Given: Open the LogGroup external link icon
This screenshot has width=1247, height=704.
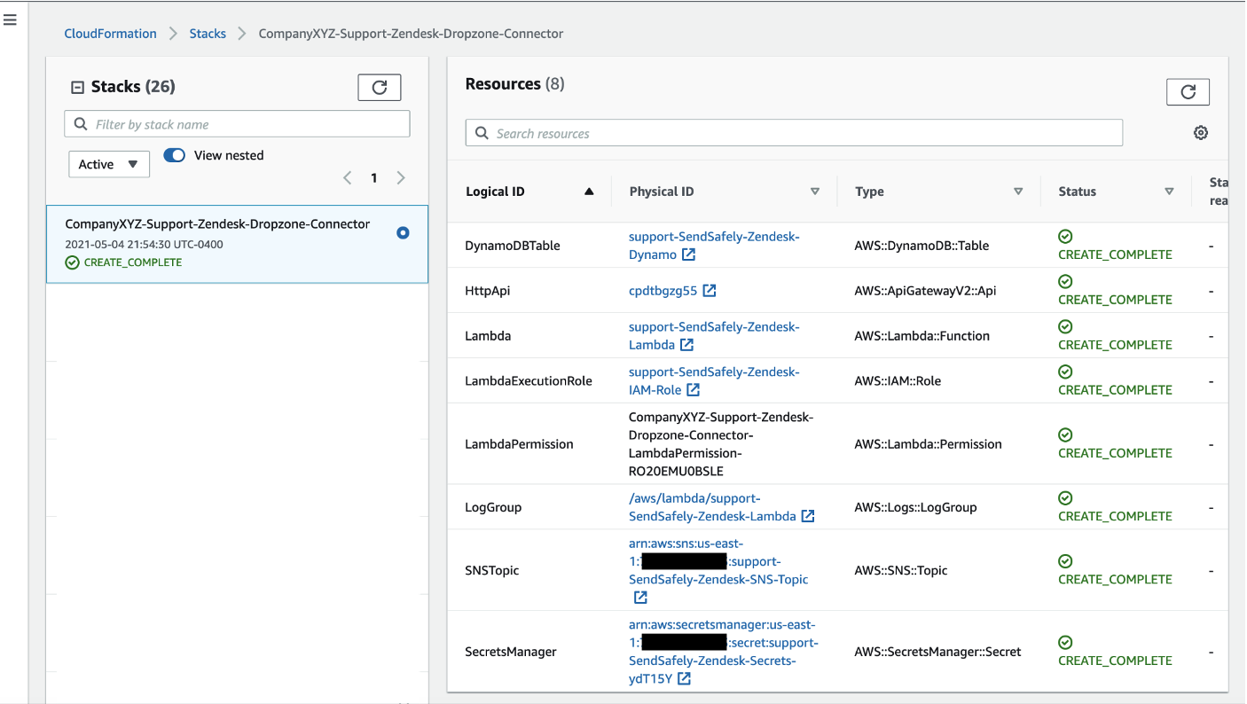Looking at the screenshot, I should tap(806, 515).
